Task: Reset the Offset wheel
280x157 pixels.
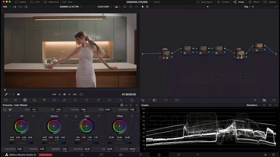Action: click(132, 116)
